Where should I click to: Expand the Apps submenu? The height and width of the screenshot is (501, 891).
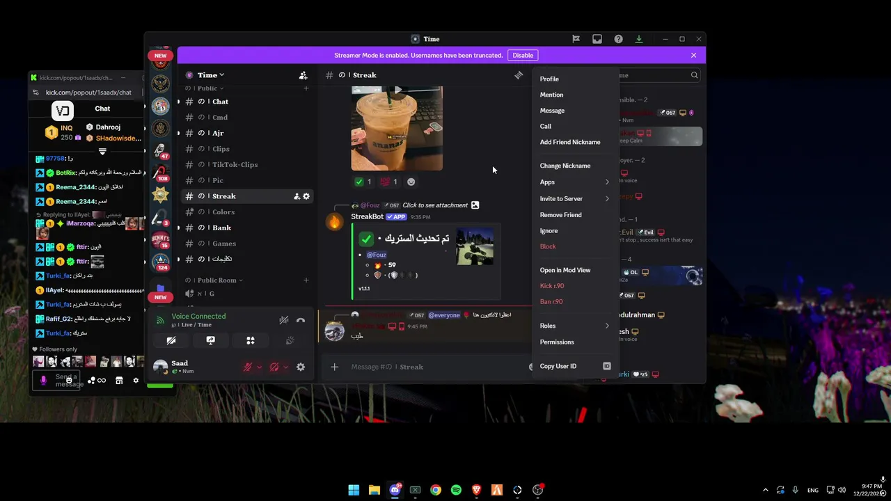pos(576,182)
